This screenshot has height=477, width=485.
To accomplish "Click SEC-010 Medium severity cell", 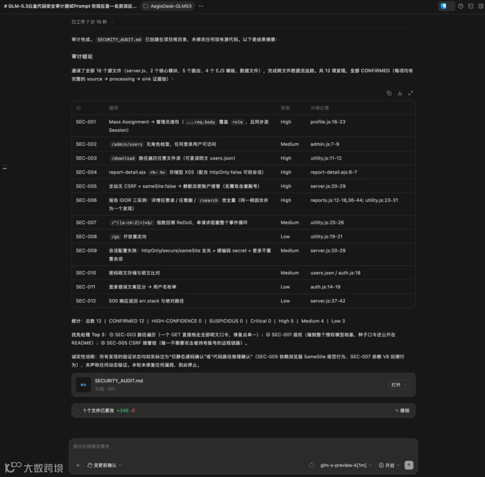I will pos(289,273).
